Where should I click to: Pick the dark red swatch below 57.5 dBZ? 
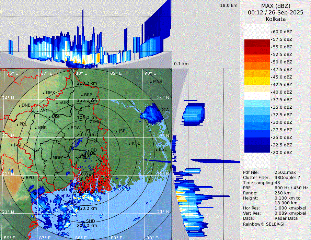257,43
